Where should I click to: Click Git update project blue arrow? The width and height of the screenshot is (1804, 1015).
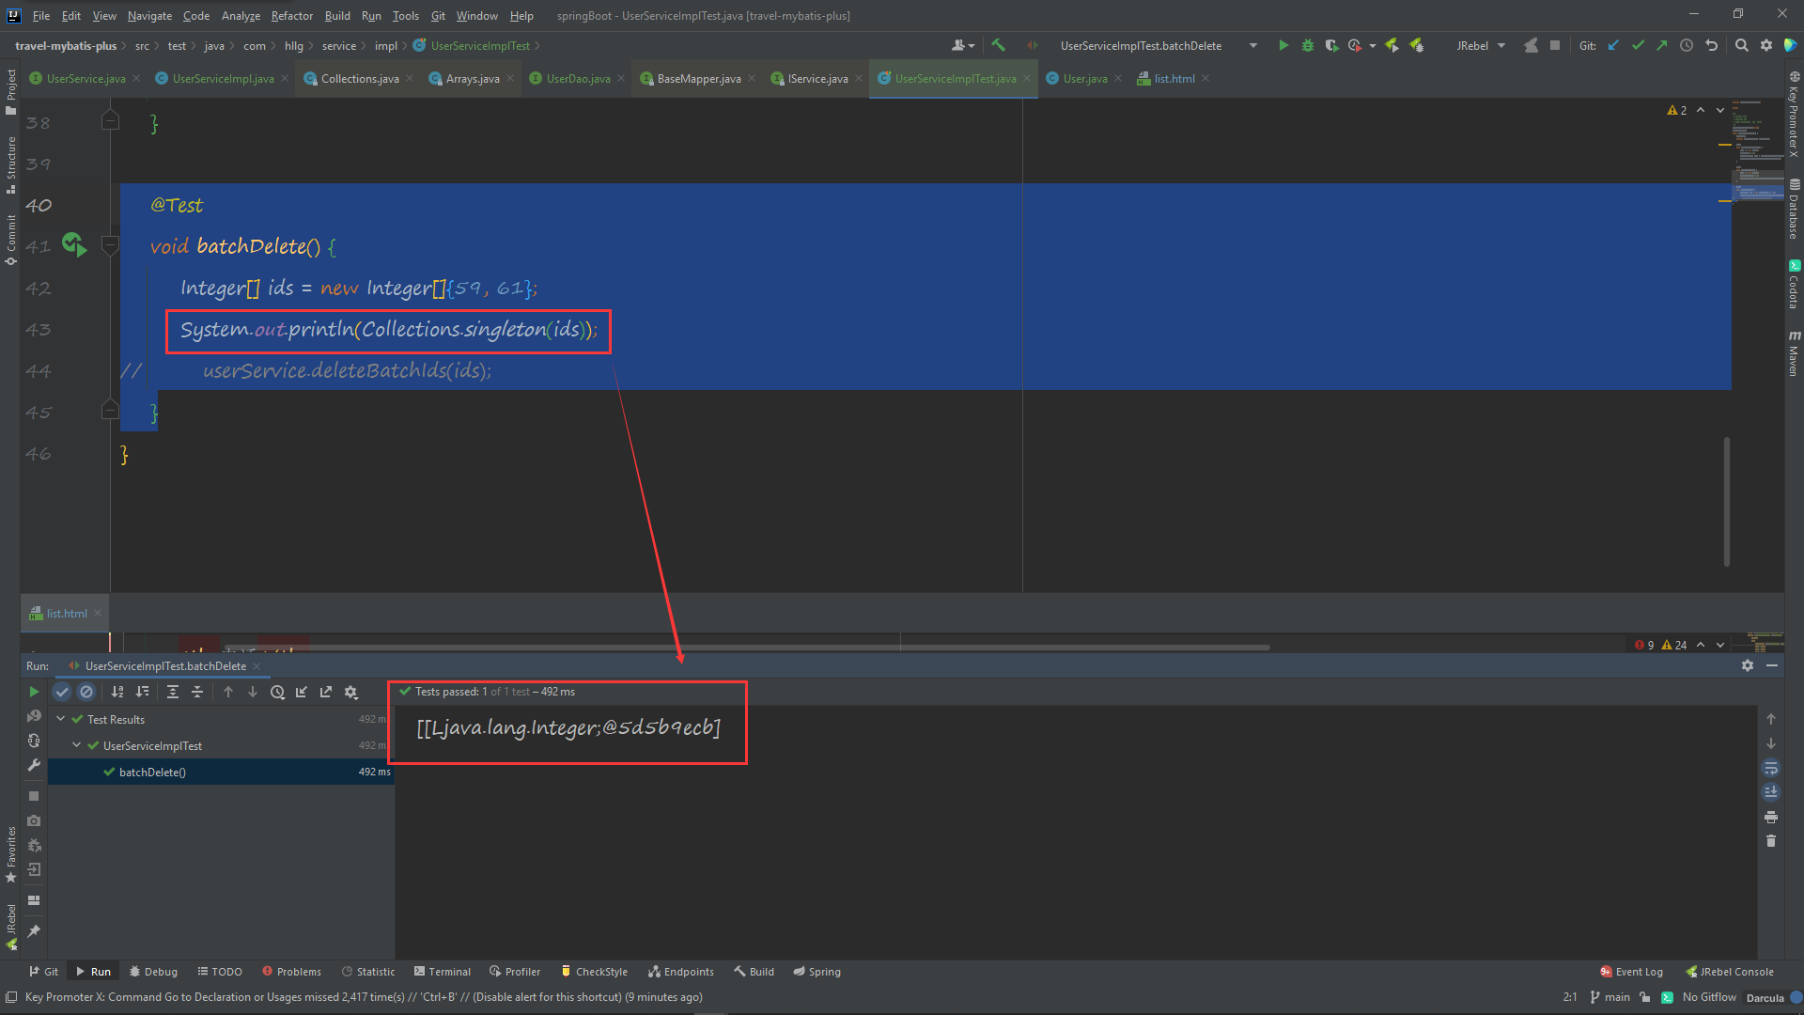[1613, 45]
